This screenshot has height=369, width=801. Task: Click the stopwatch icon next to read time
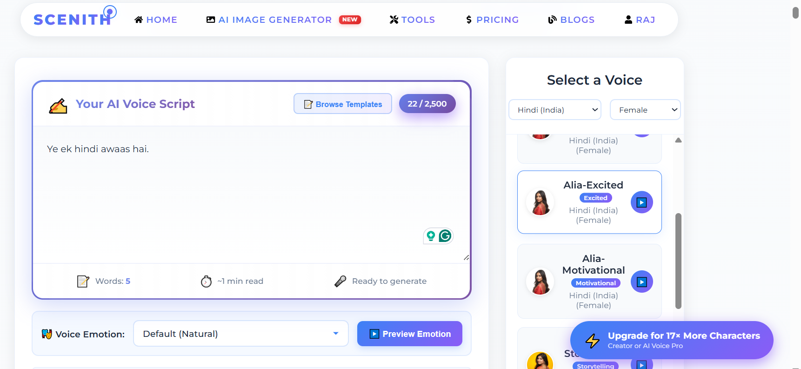coord(206,281)
